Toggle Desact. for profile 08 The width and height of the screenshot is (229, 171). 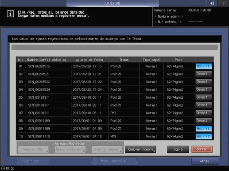[x=204, y=121]
